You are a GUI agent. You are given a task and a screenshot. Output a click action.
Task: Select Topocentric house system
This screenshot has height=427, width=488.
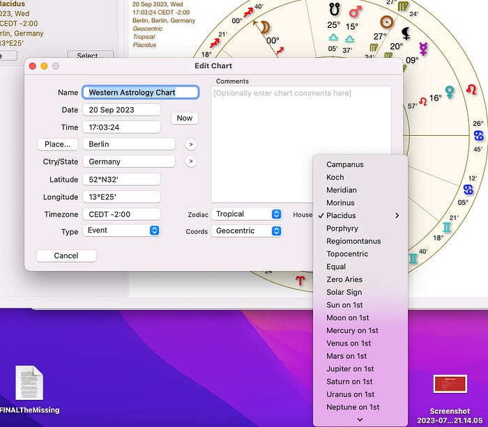point(360,254)
